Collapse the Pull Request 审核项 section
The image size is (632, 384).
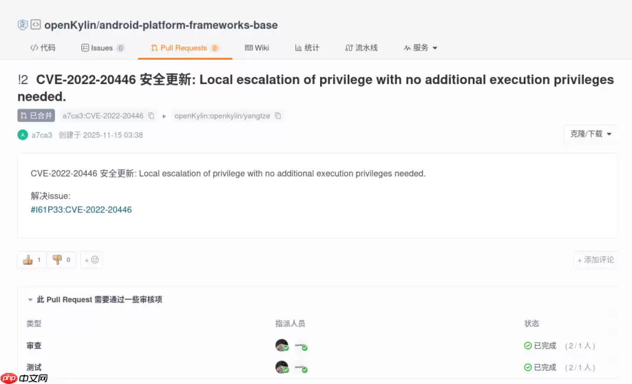pyautogui.click(x=30, y=300)
